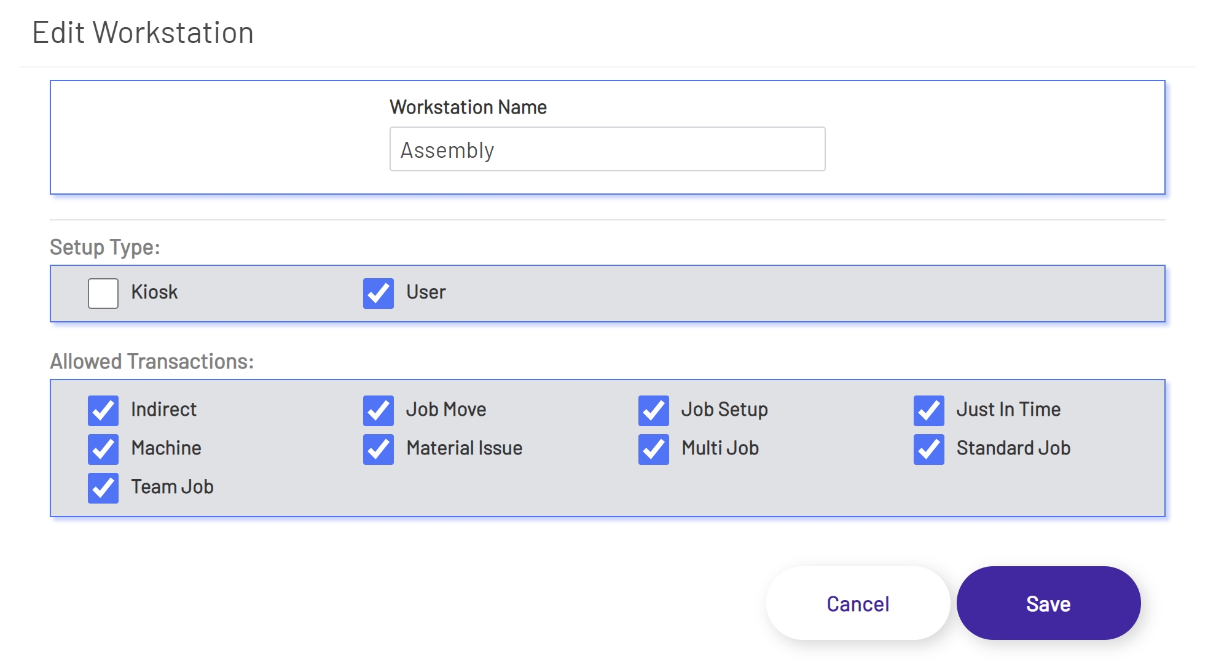Screen dimensions: 1216x670
Task: Click the Team Job label
Action: pos(172,486)
